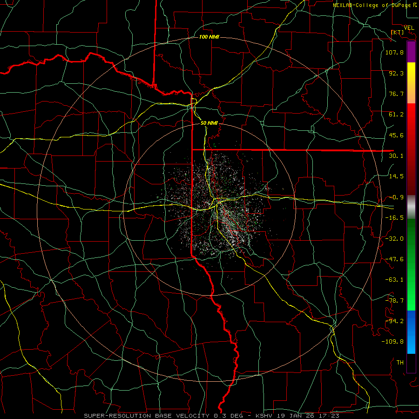Click the 61.2 velocity scale value

[396, 115]
